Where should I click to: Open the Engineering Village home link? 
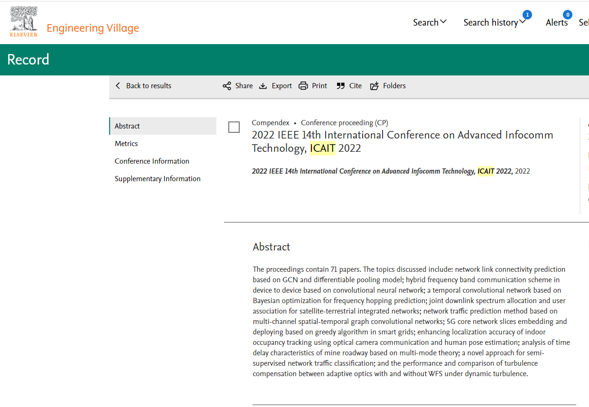coord(93,28)
